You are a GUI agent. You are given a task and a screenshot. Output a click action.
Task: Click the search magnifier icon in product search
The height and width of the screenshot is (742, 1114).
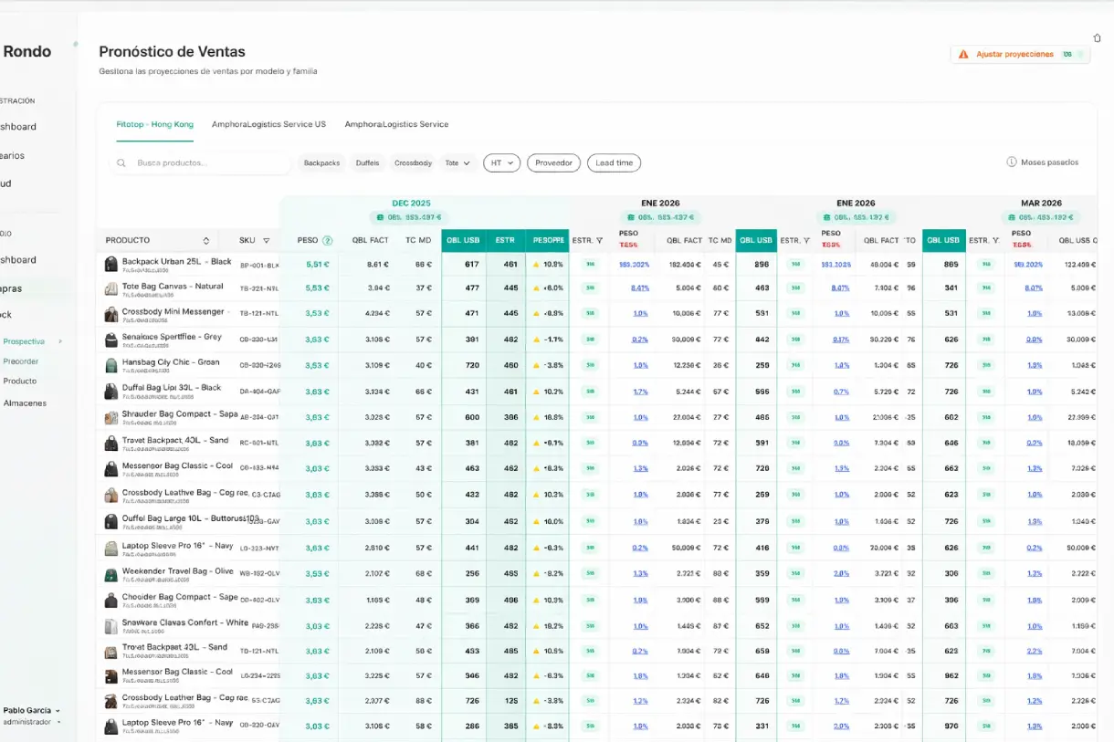coord(121,163)
